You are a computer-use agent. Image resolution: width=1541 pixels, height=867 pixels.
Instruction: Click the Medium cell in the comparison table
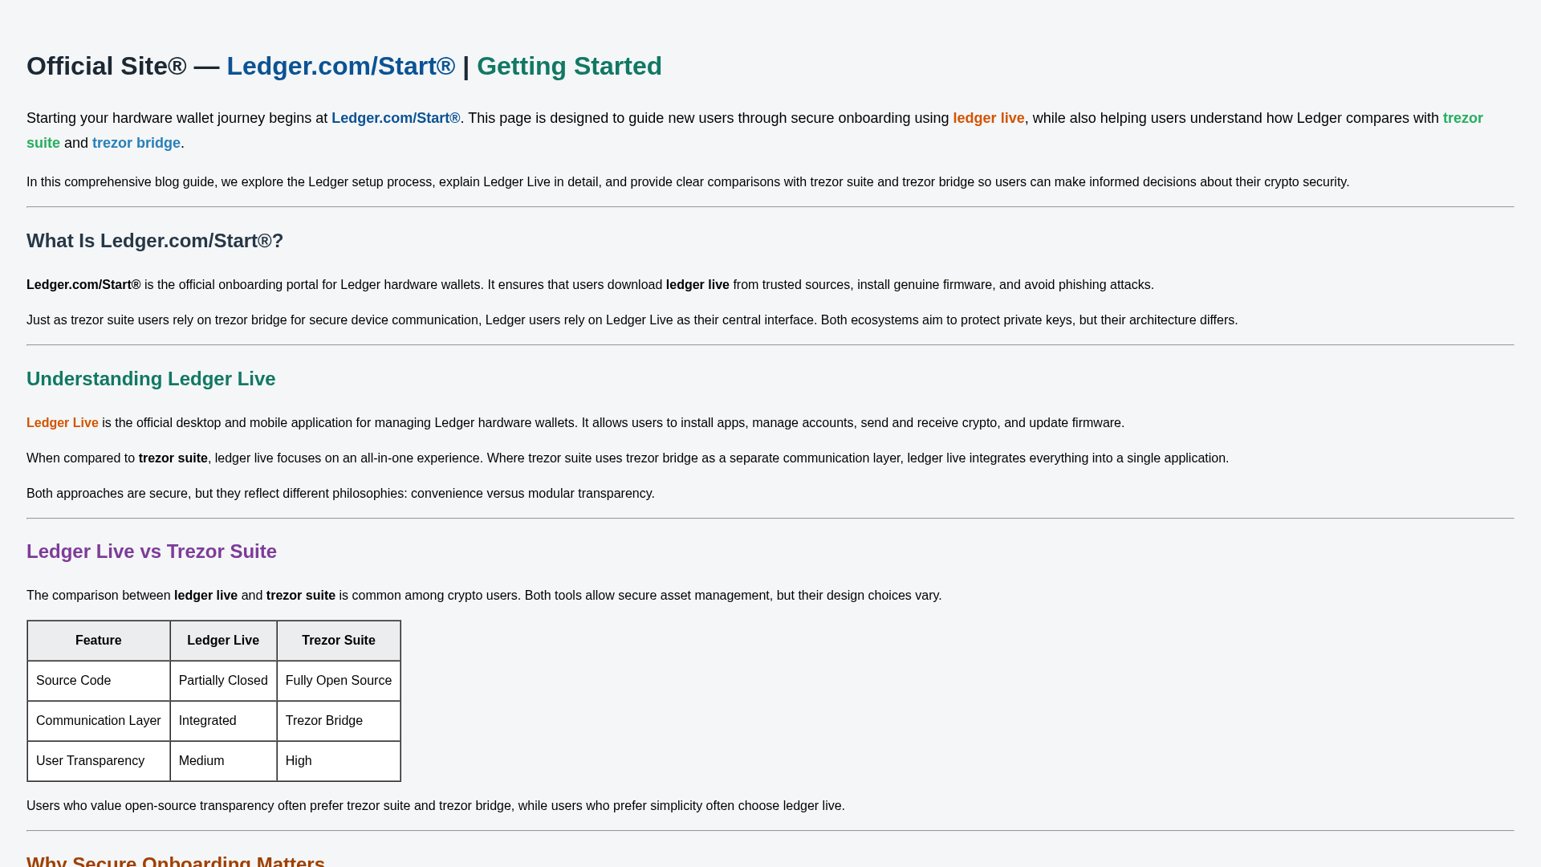coord(201,760)
